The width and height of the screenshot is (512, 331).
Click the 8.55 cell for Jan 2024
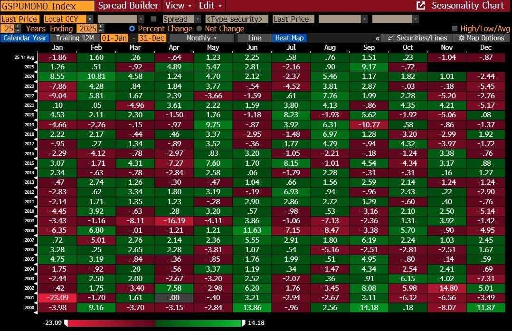click(57, 76)
